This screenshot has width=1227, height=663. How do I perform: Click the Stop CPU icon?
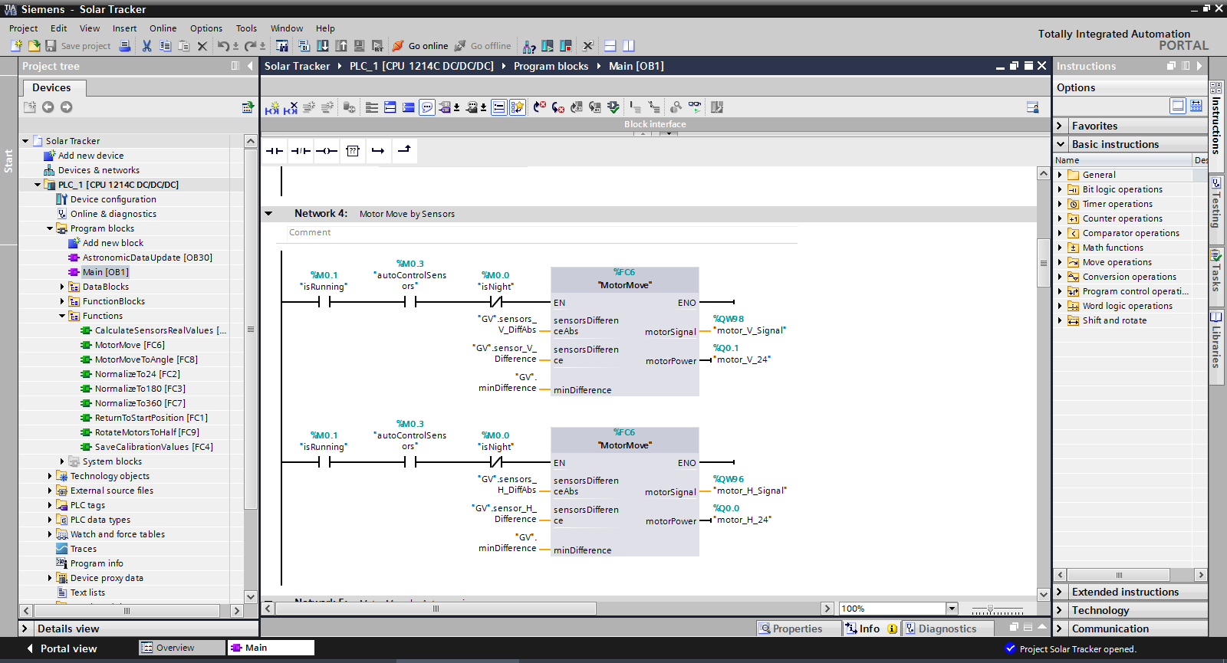566,46
